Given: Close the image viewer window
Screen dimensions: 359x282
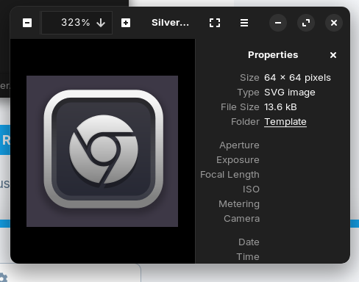Looking at the screenshot, I should pos(334,23).
